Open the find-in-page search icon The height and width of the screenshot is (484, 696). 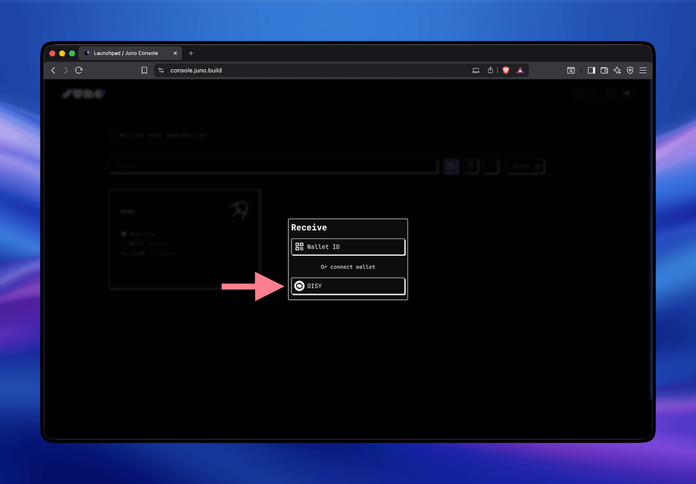click(x=571, y=70)
